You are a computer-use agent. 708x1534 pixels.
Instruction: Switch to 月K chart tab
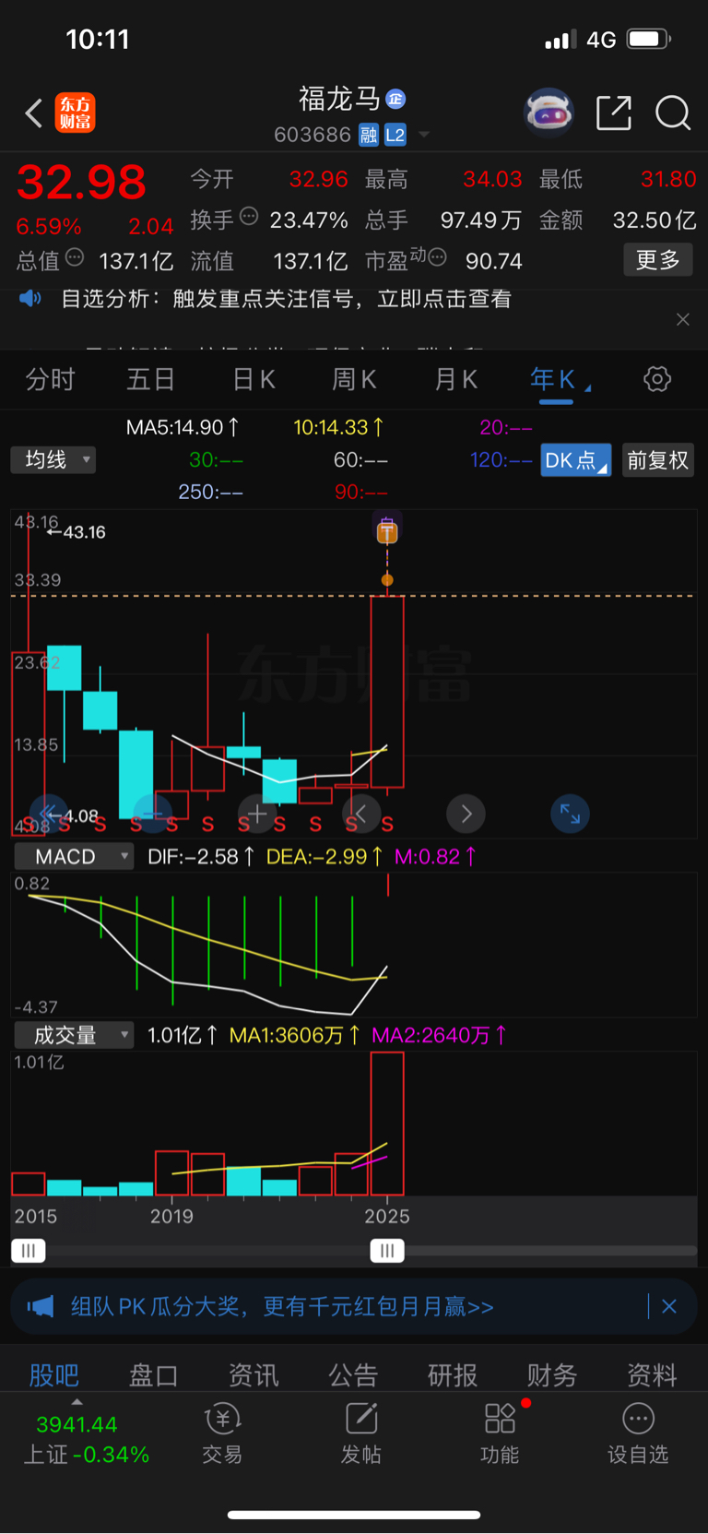[x=455, y=379]
